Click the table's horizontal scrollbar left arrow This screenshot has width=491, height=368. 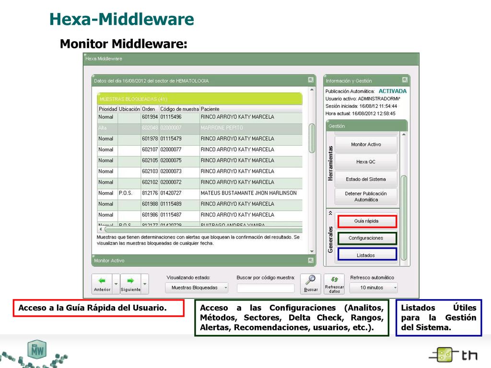tap(101, 230)
